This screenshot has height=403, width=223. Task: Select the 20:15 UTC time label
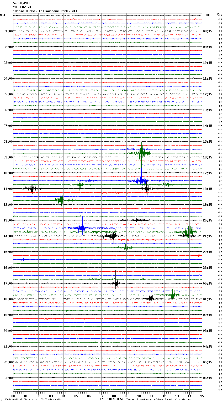[208, 220]
